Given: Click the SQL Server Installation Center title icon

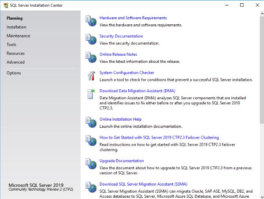Looking at the screenshot, I should click(6, 5).
